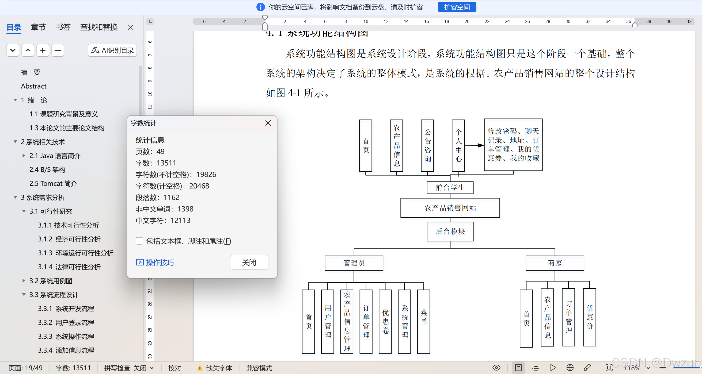Click the fit-page zoom icon

pos(609,368)
